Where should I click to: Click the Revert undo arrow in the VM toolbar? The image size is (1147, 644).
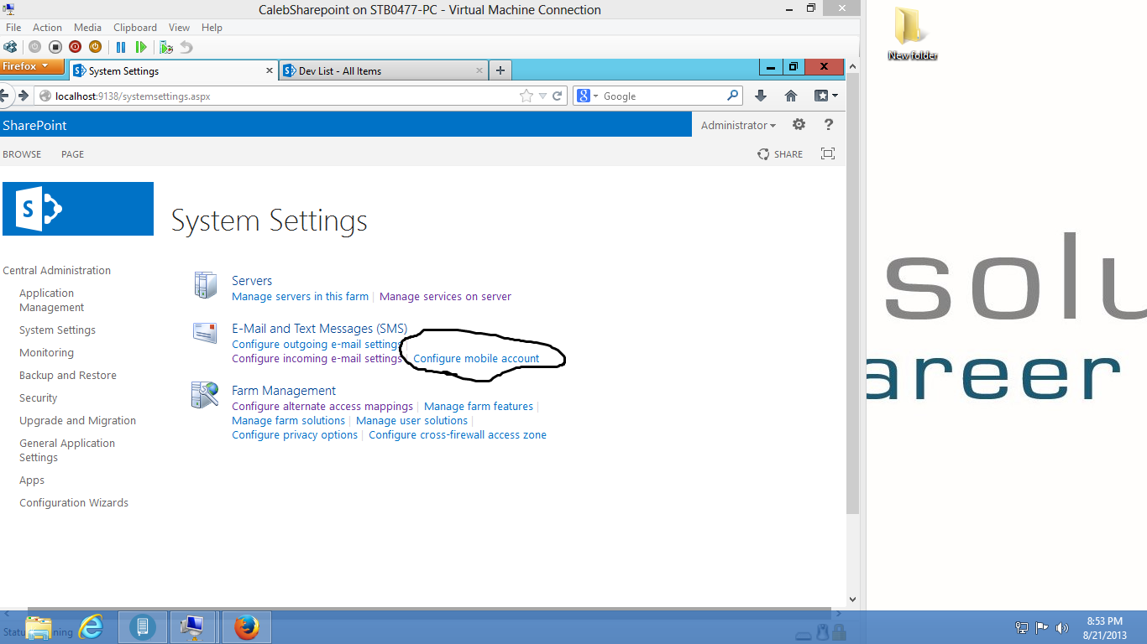pyautogui.click(x=186, y=47)
